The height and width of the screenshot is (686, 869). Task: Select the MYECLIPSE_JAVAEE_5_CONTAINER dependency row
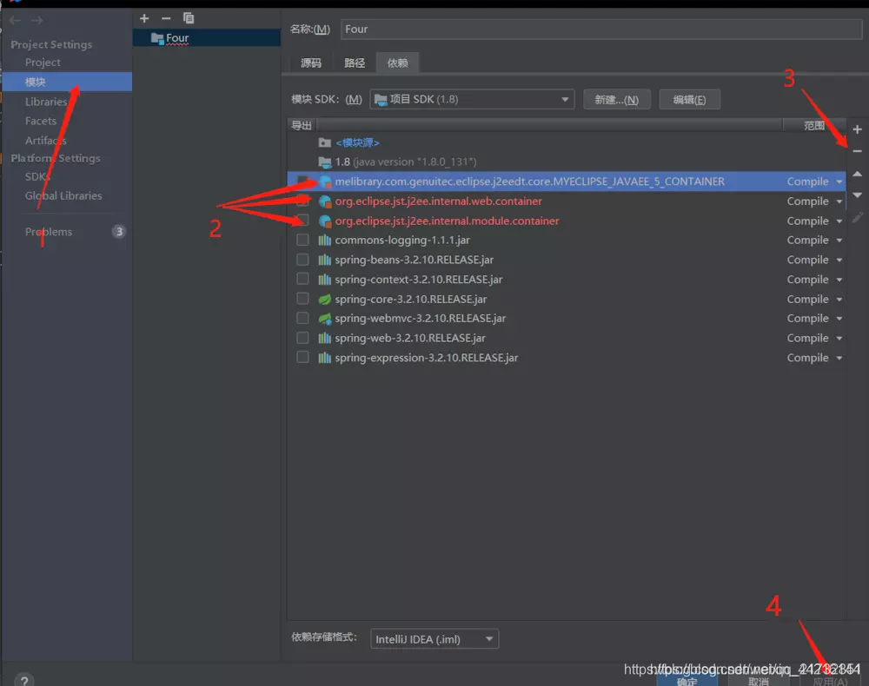point(566,181)
